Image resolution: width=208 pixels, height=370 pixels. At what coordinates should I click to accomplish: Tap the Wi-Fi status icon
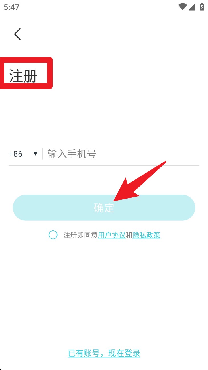pyautogui.click(x=182, y=7)
